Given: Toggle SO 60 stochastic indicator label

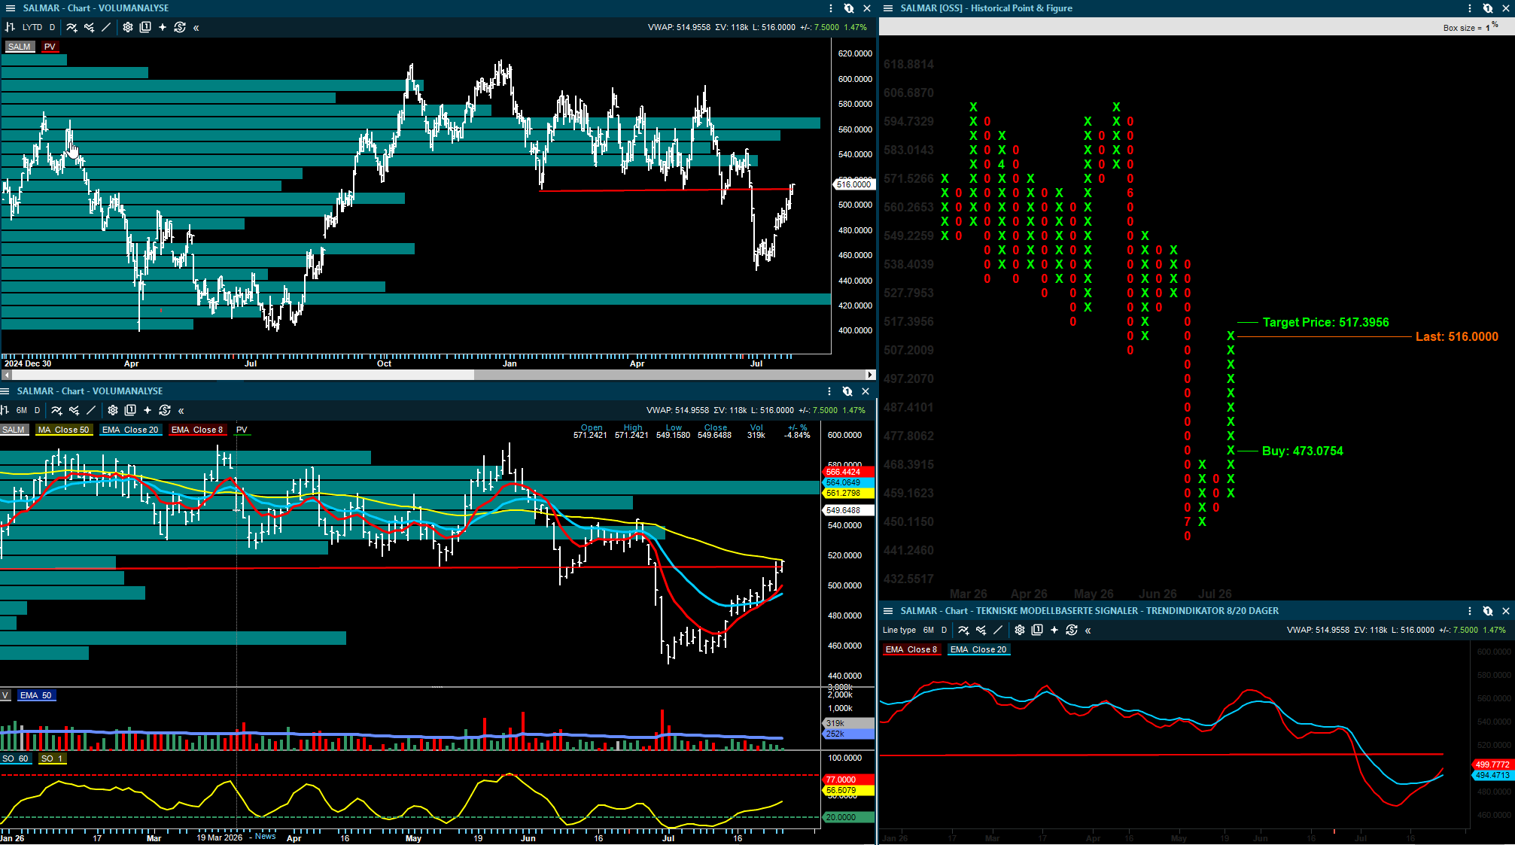Looking at the screenshot, I should tap(15, 758).
